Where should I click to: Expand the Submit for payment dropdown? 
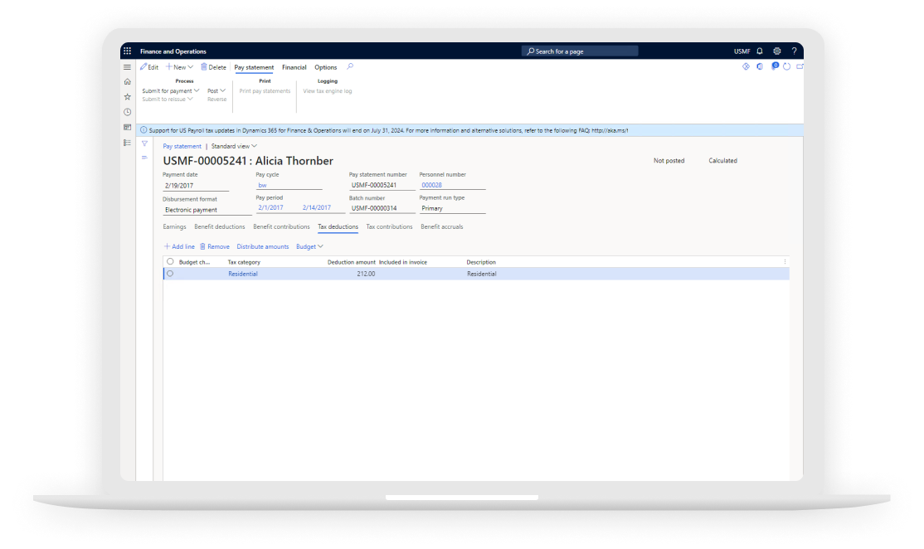(171, 90)
